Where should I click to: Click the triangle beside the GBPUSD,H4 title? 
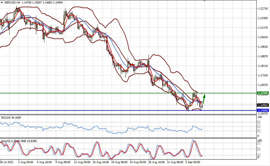coord(2,2)
